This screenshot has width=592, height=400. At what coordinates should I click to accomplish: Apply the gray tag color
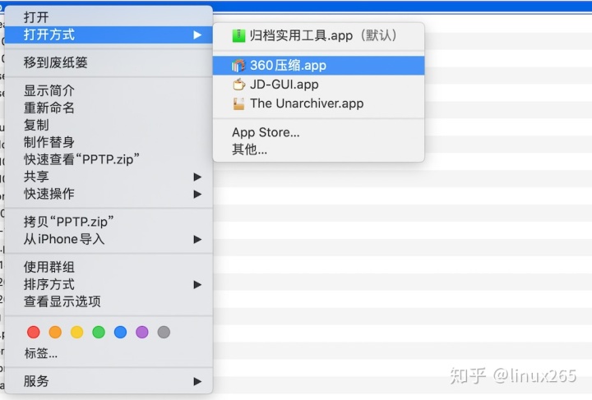[164, 332]
